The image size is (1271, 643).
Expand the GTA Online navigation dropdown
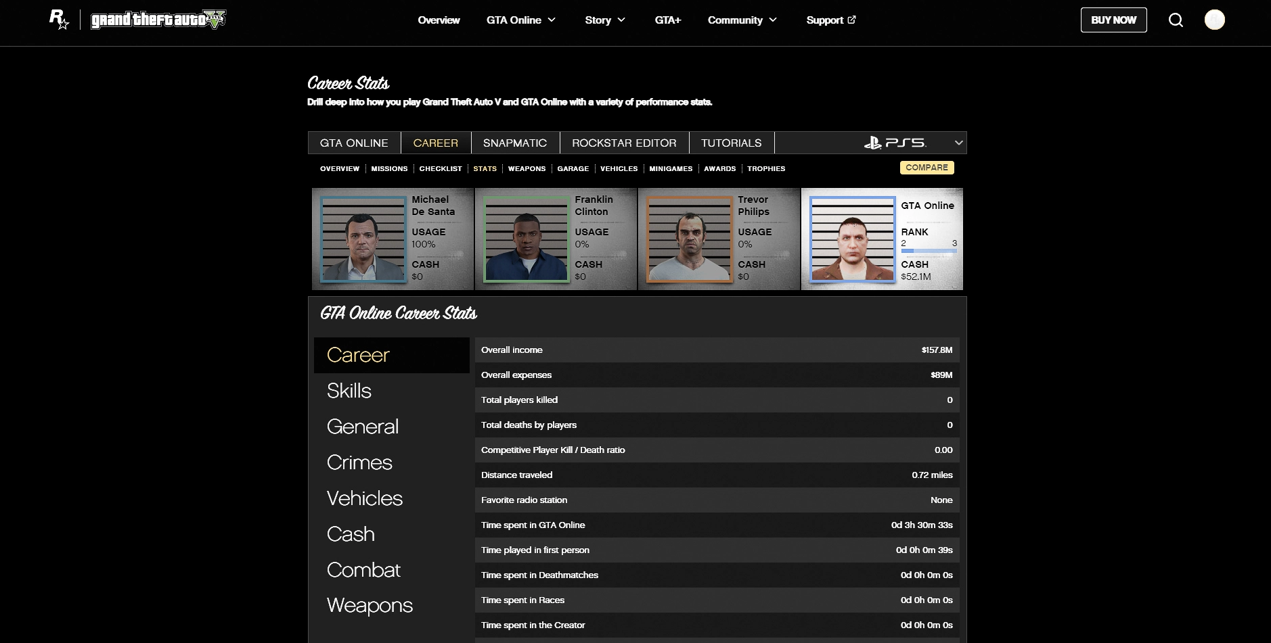520,20
